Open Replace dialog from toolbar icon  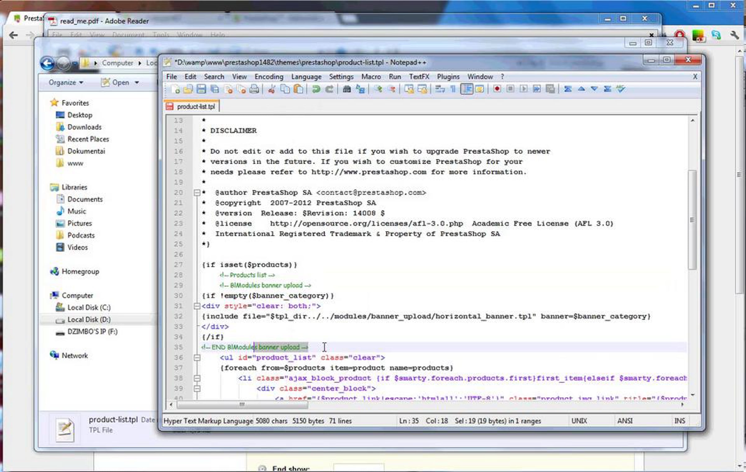pyautogui.click(x=360, y=89)
